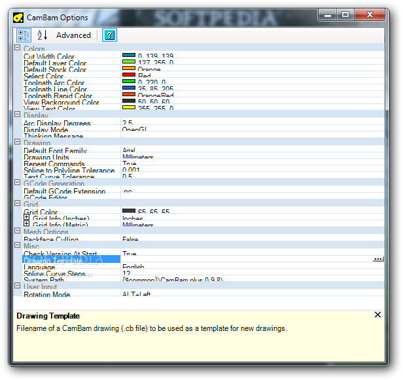
Task: Edit the Display Mode value OpenGL
Action: point(253,128)
